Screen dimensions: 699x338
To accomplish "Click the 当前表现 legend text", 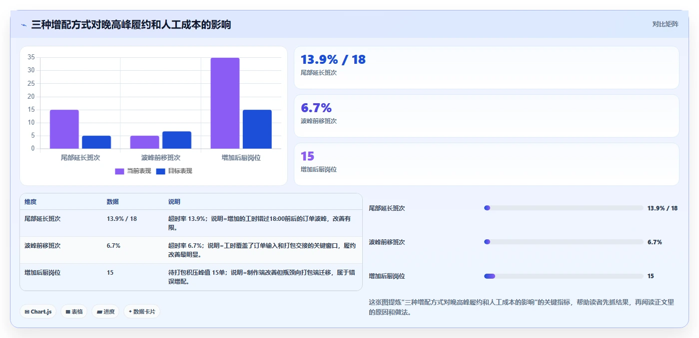I will 139,171.
